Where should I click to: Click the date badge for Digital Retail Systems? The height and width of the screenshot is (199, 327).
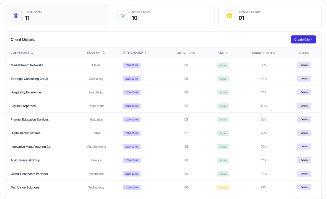pos(132,133)
